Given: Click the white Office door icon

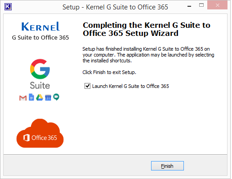Looking at the screenshot, I should [x=27, y=138].
